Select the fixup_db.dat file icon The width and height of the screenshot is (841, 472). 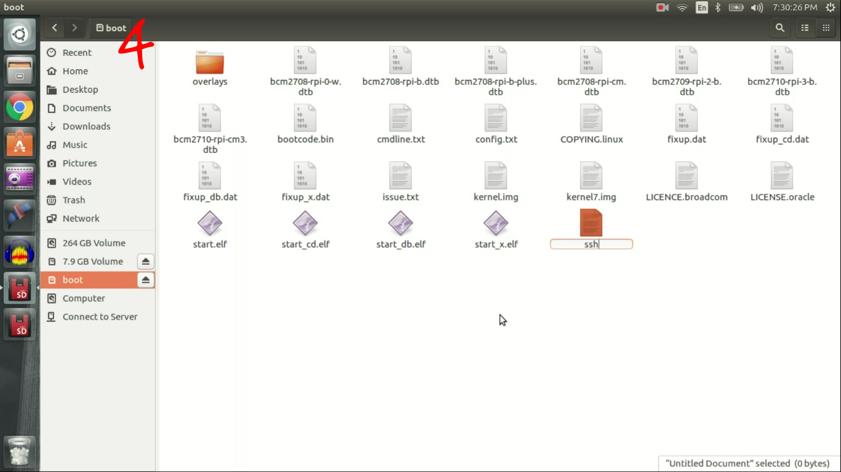pyautogui.click(x=210, y=176)
